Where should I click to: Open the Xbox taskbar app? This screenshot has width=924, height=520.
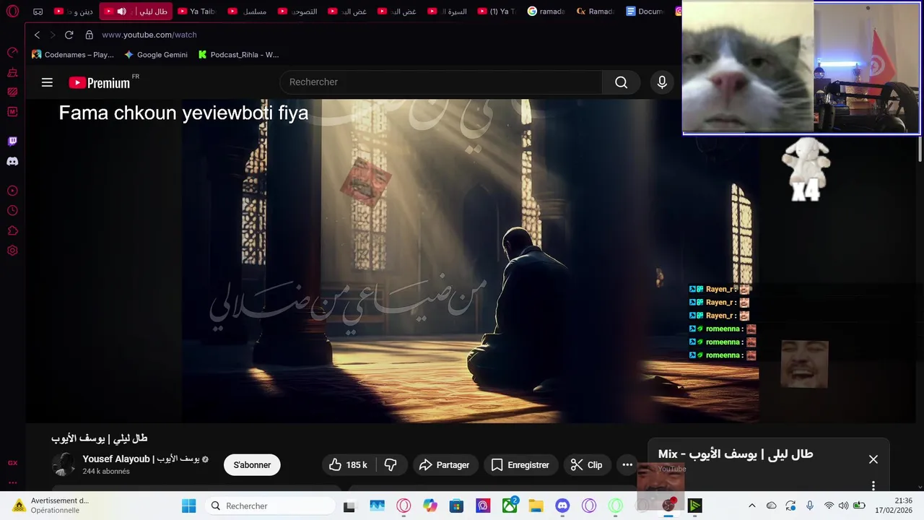coord(510,506)
